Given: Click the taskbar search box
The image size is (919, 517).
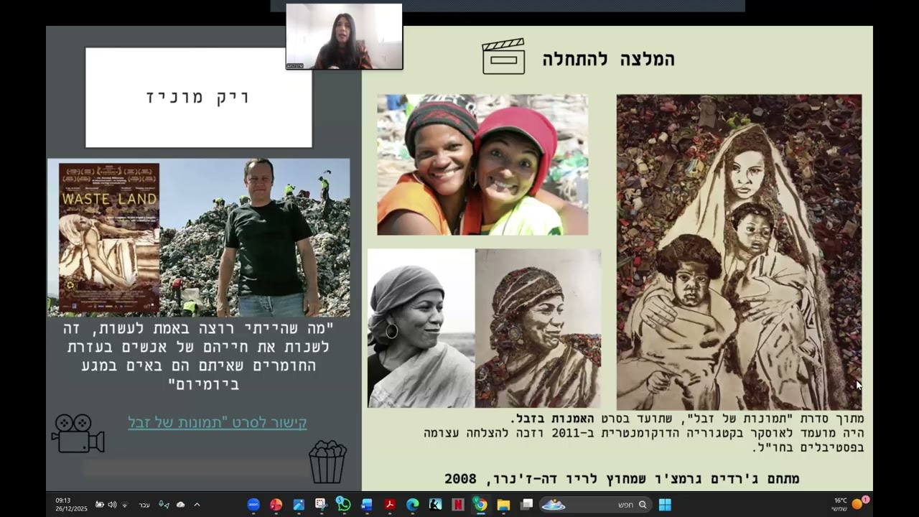Looking at the screenshot, I should click(596, 505).
